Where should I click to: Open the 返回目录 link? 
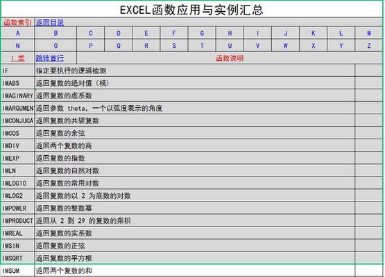50,23
